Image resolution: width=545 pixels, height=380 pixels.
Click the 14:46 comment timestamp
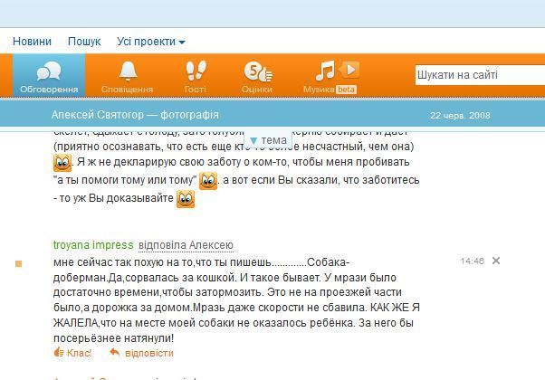coord(472,261)
